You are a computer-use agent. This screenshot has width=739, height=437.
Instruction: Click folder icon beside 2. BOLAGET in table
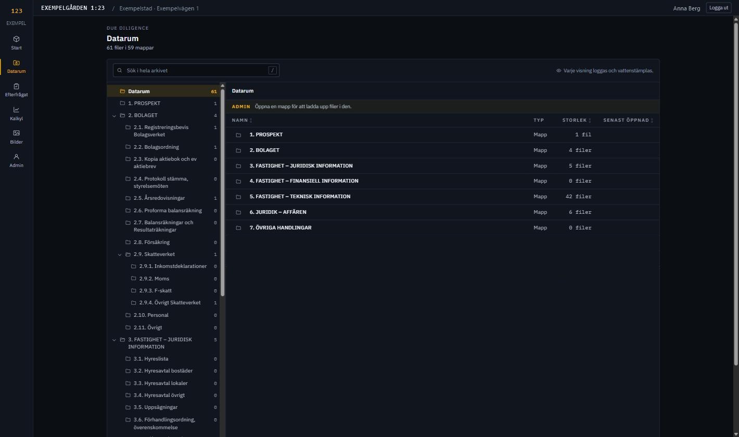pyautogui.click(x=238, y=150)
